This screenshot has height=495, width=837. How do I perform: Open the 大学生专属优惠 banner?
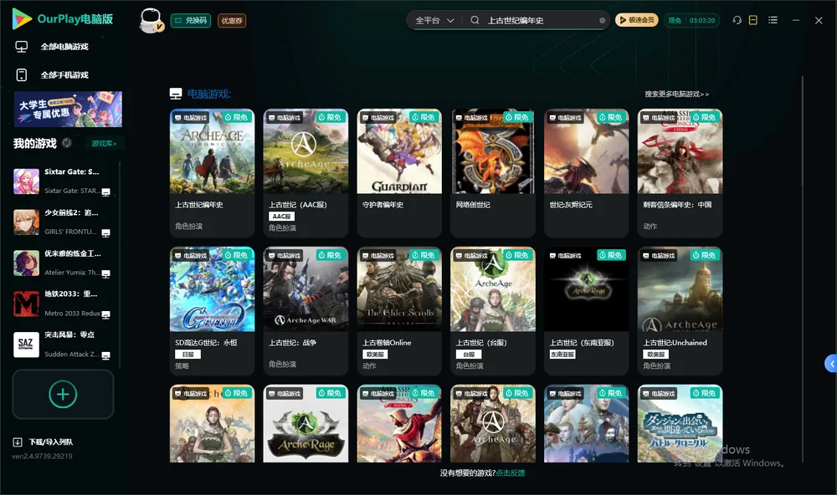pyautogui.click(x=68, y=110)
